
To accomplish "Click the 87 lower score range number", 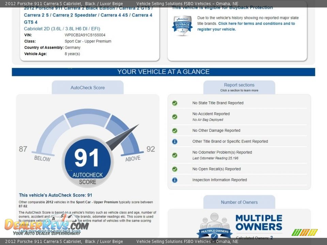I will coord(23,149).
